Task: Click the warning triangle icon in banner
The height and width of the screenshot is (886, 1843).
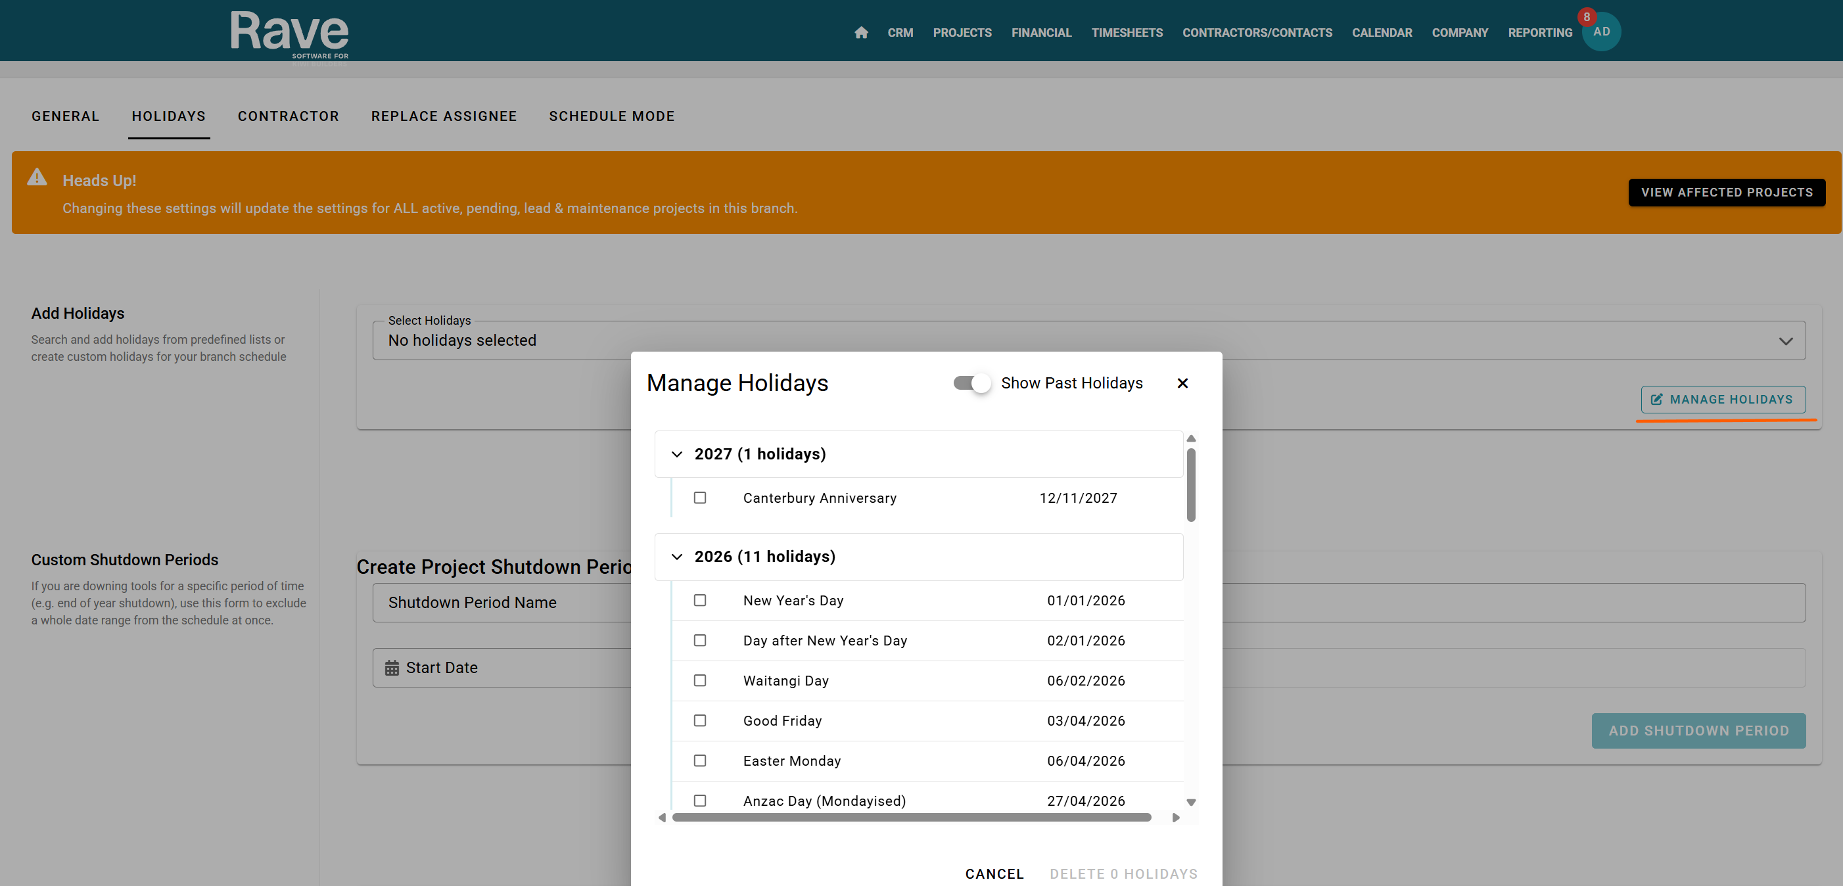Action: [x=37, y=177]
